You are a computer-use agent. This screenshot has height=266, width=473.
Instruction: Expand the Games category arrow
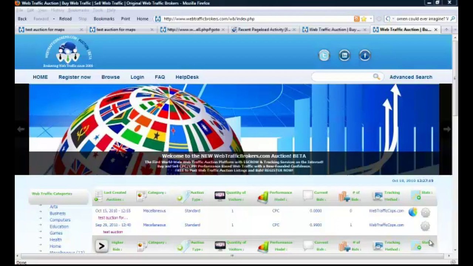point(41,232)
